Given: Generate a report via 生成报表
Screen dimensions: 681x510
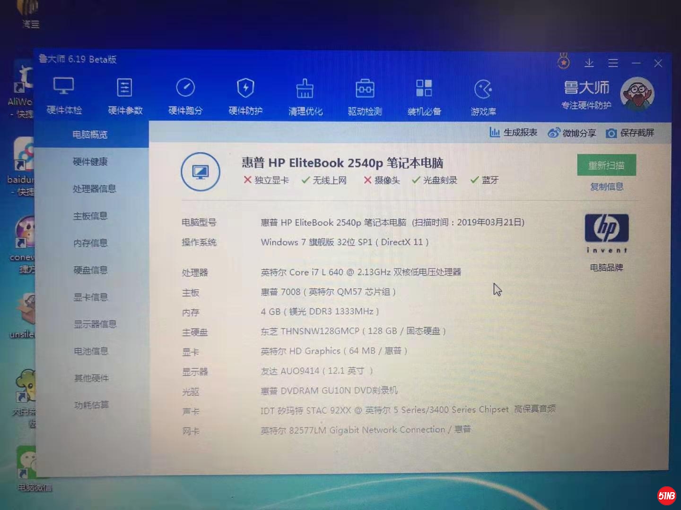Looking at the screenshot, I should 513,133.
